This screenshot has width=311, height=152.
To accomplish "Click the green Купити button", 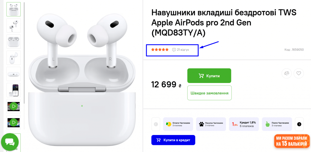I will tap(209, 76).
